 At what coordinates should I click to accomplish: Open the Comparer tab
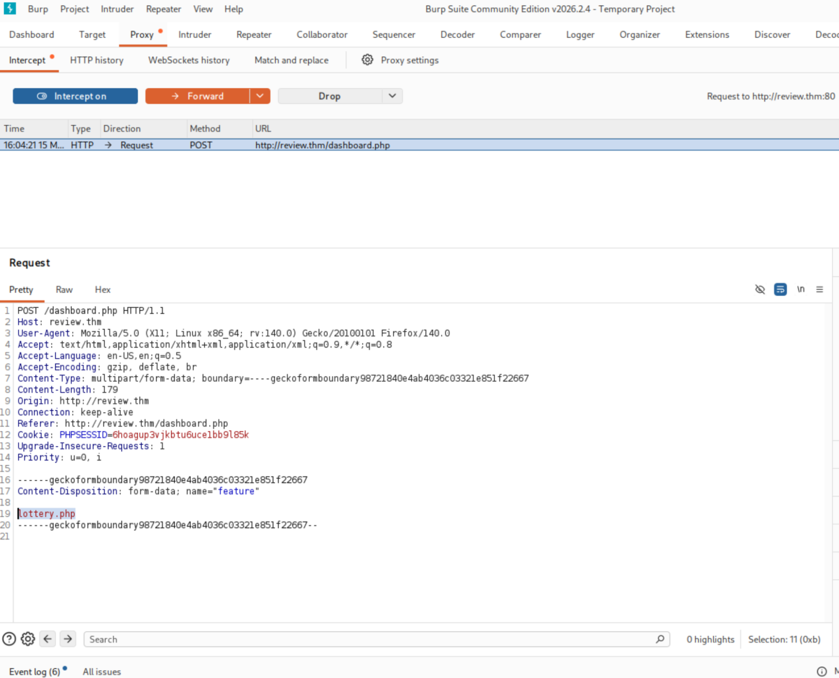[x=520, y=35]
